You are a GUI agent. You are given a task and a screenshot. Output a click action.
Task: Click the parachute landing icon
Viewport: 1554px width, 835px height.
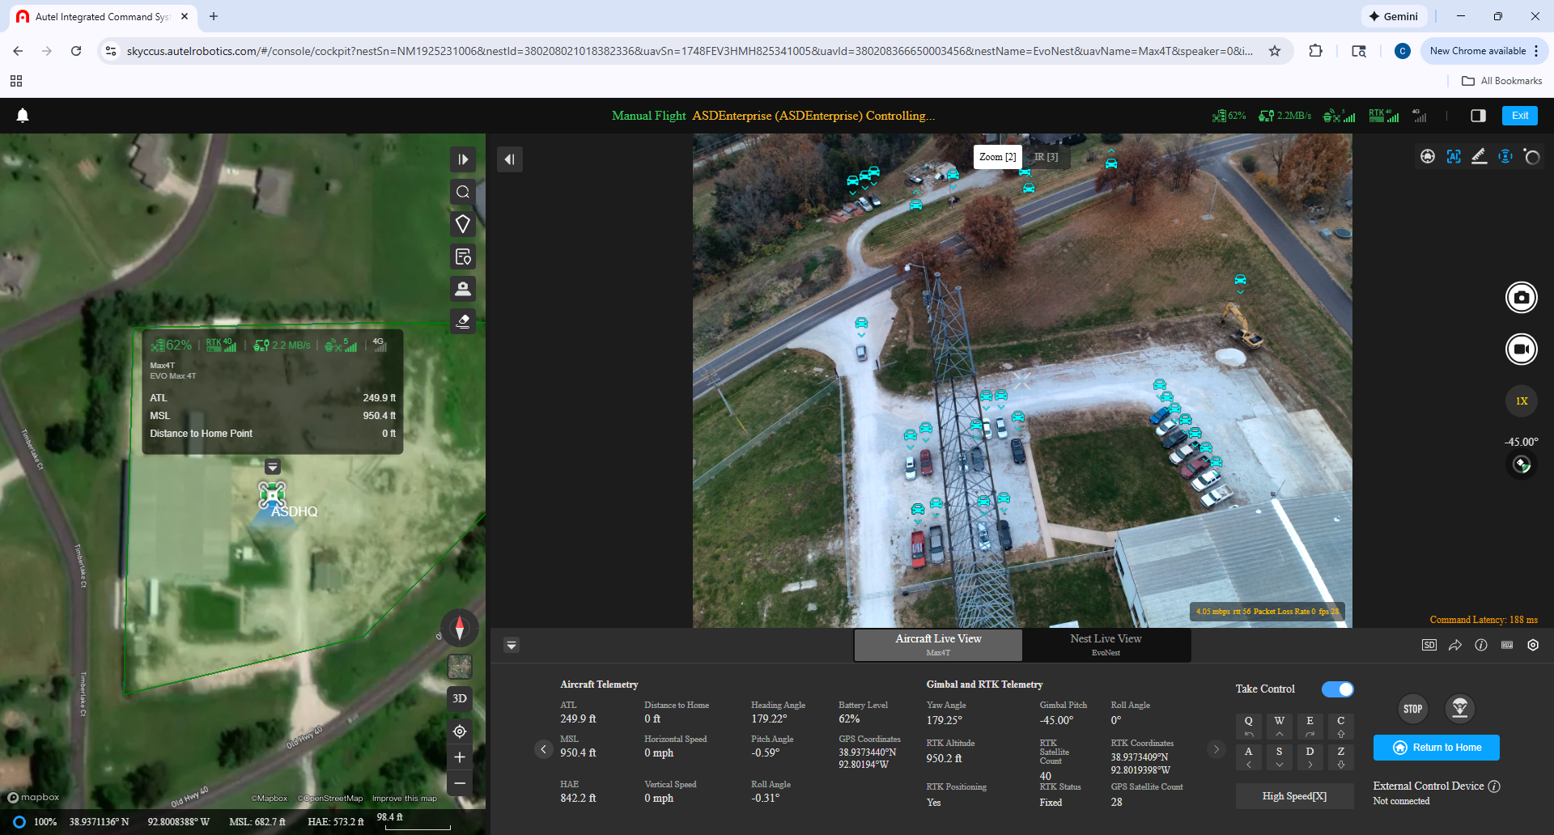click(x=1459, y=709)
